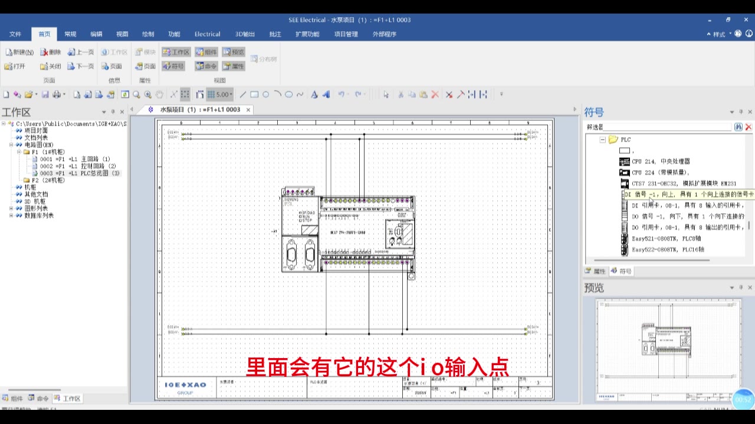Collapse the F1 (1#机柜) folder node

tap(19, 151)
